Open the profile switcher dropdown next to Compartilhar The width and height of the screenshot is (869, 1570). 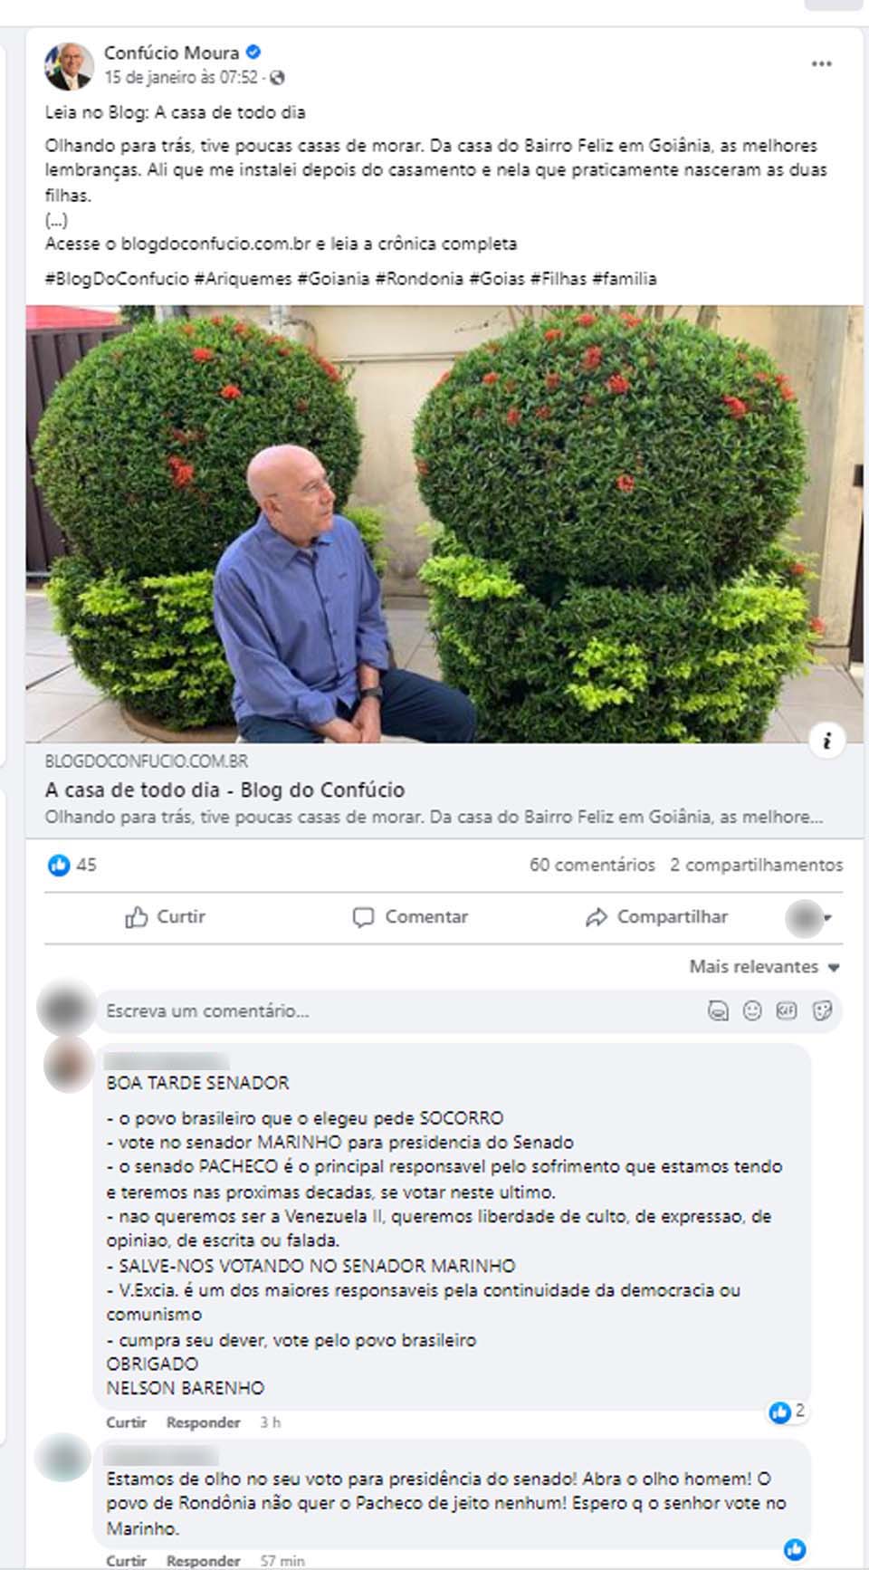[x=810, y=918]
